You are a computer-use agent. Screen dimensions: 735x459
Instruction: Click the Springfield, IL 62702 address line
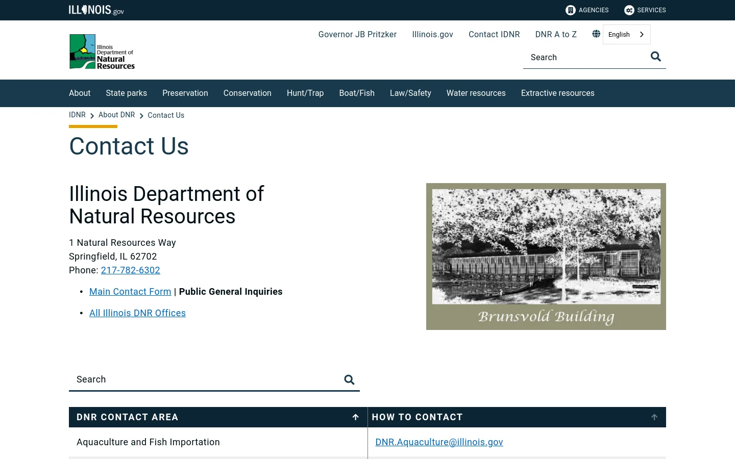pos(113,257)
